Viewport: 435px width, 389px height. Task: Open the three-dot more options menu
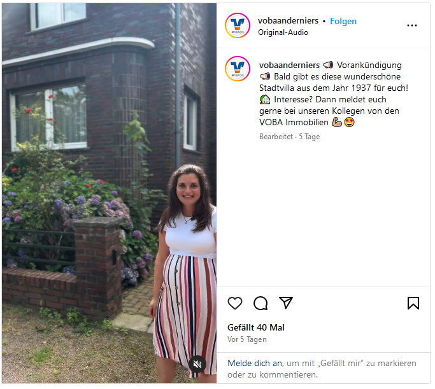pos(411,25)
